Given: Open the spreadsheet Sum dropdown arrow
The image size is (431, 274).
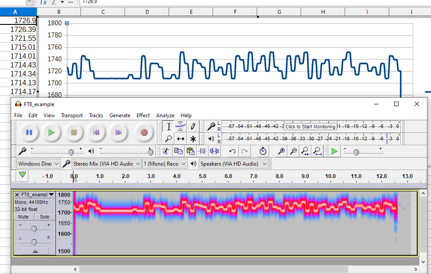Looking at the screenshot, I should click(62, 2).
